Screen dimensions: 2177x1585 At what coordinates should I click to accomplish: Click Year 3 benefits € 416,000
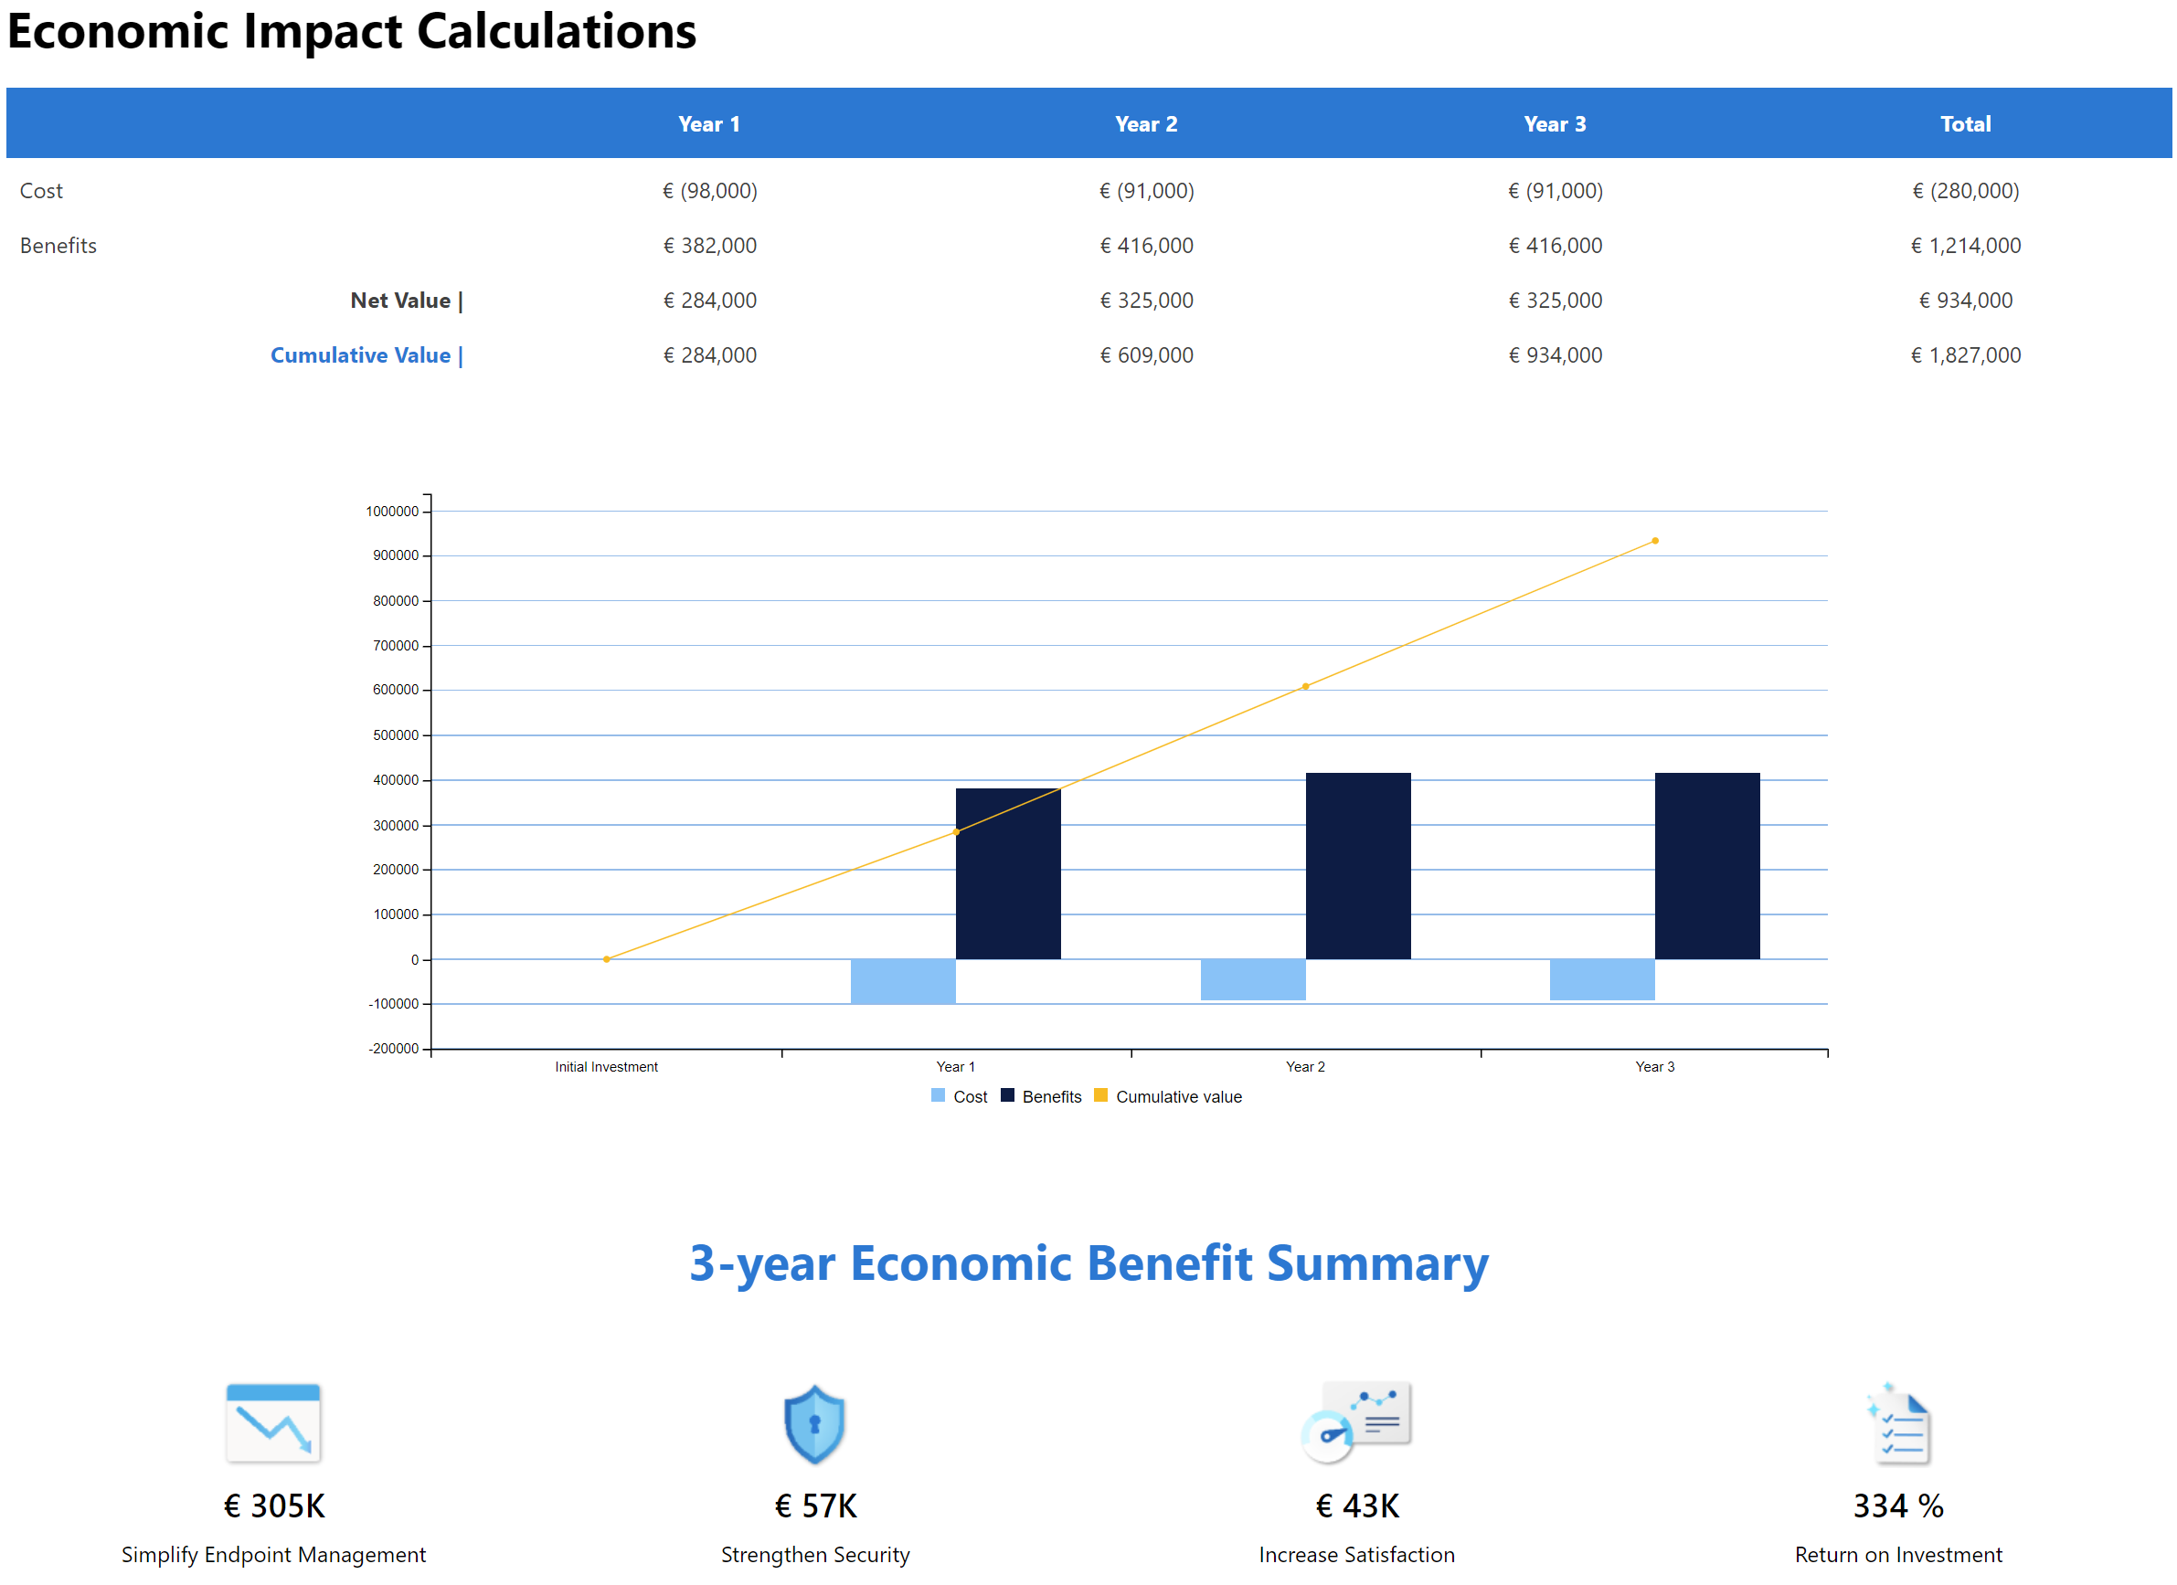(1556, 246)
